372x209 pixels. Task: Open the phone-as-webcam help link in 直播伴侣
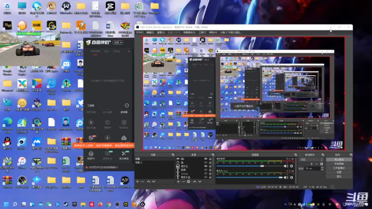103,167
